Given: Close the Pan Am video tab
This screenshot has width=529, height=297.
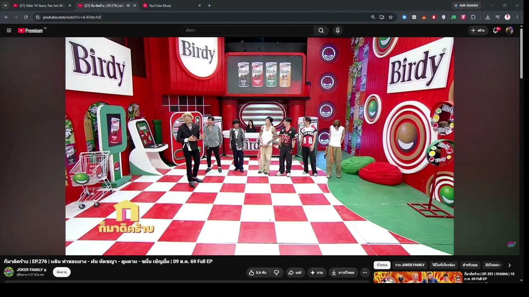Looking at the screenshot, I should (x=69, y=6).
